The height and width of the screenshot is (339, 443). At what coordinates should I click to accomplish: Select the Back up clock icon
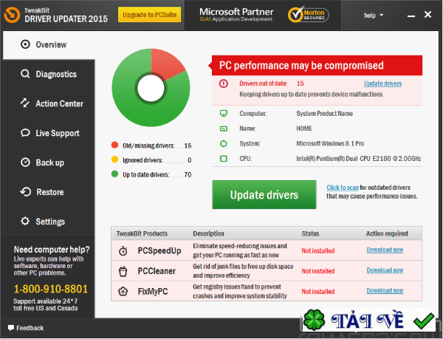[25, 162]
